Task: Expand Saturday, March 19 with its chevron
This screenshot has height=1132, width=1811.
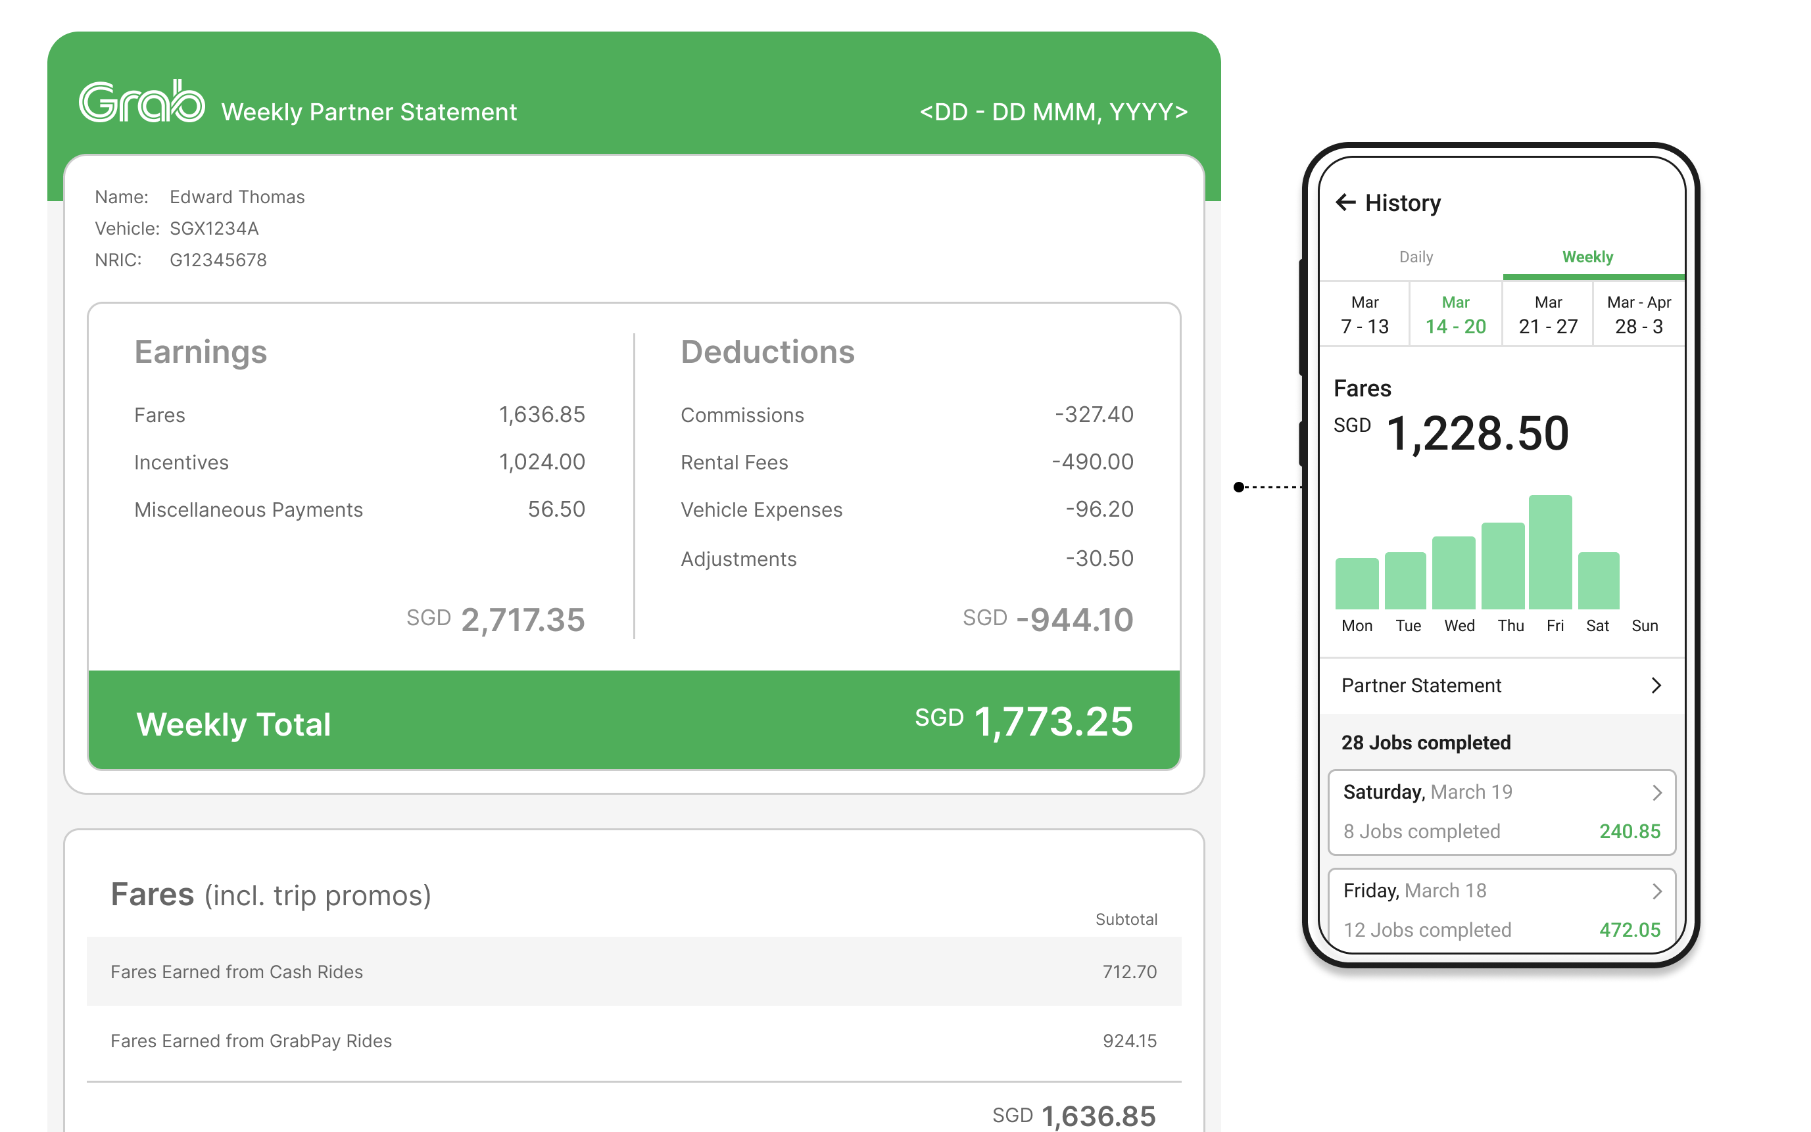Action: pyautogui.click(x=1656, y=793)
